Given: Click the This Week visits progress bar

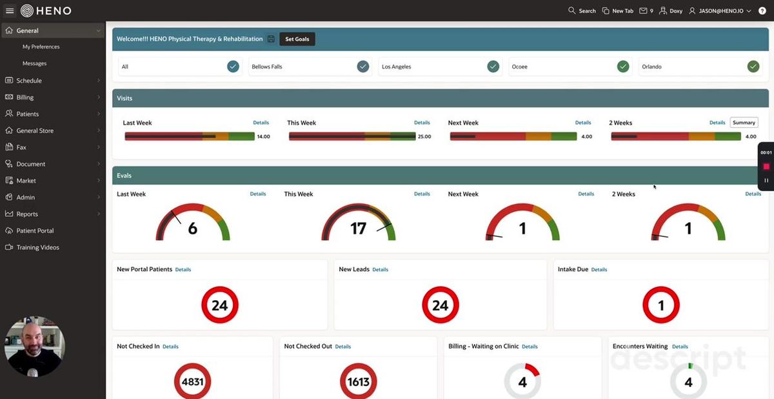Looking at the screenshot, I should [x=351, y=136].
